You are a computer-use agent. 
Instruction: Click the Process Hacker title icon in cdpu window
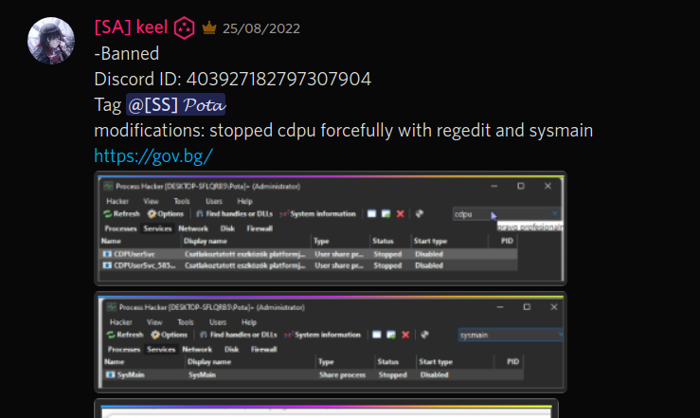[x=108, y=186]
